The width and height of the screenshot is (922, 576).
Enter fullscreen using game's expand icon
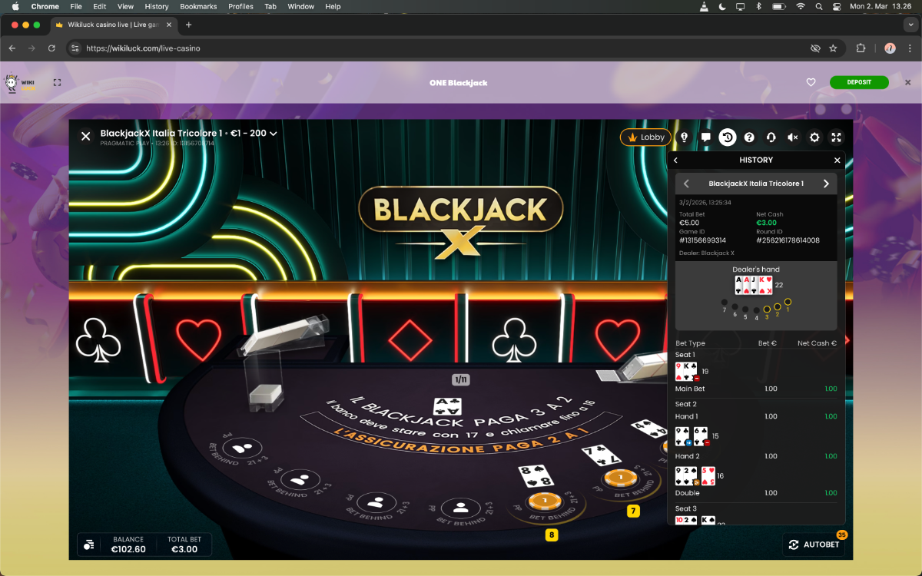pos(836,137)
